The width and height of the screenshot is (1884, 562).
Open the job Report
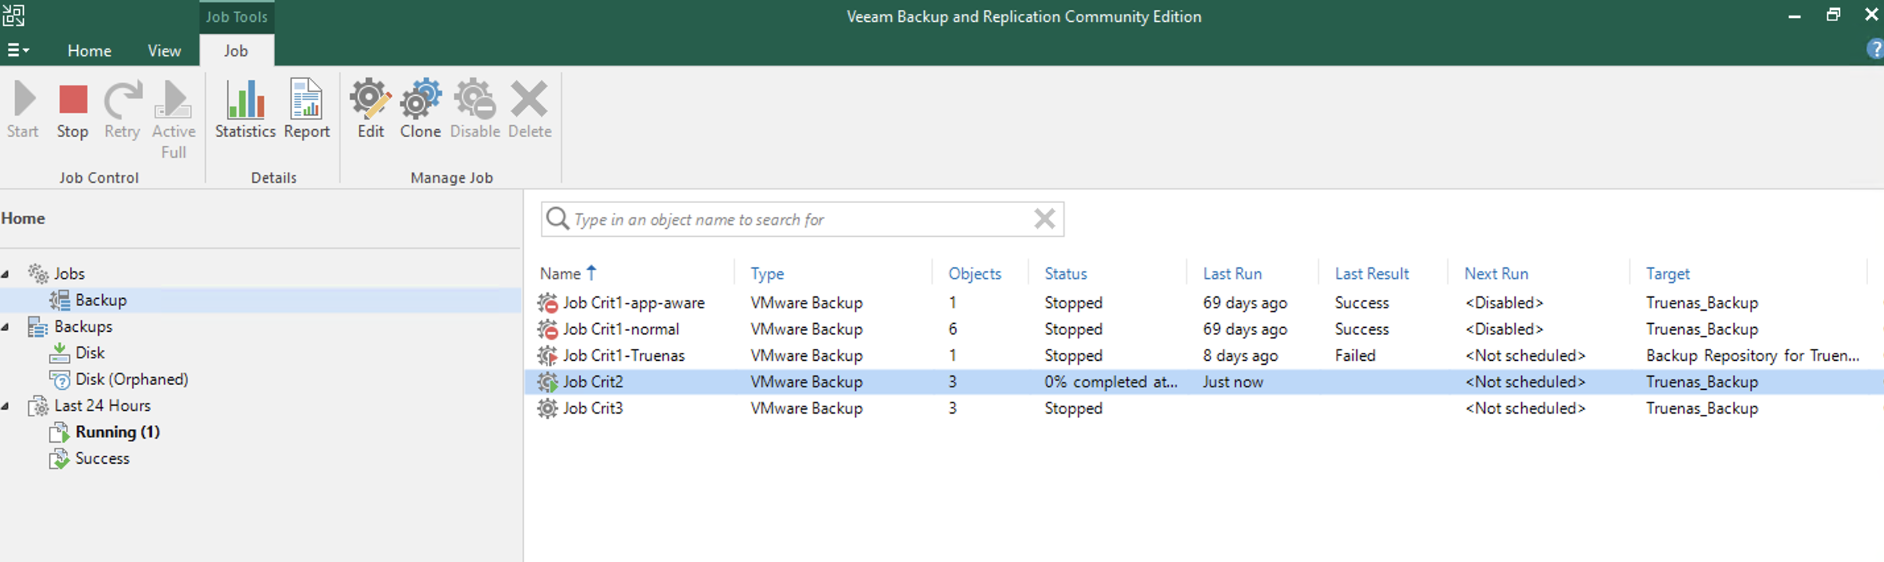pyautogui.click(x=307, y=109)
